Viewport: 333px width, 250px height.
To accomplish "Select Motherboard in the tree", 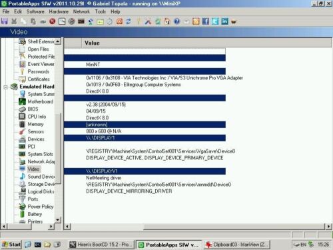I will click(x=41, y=101).
